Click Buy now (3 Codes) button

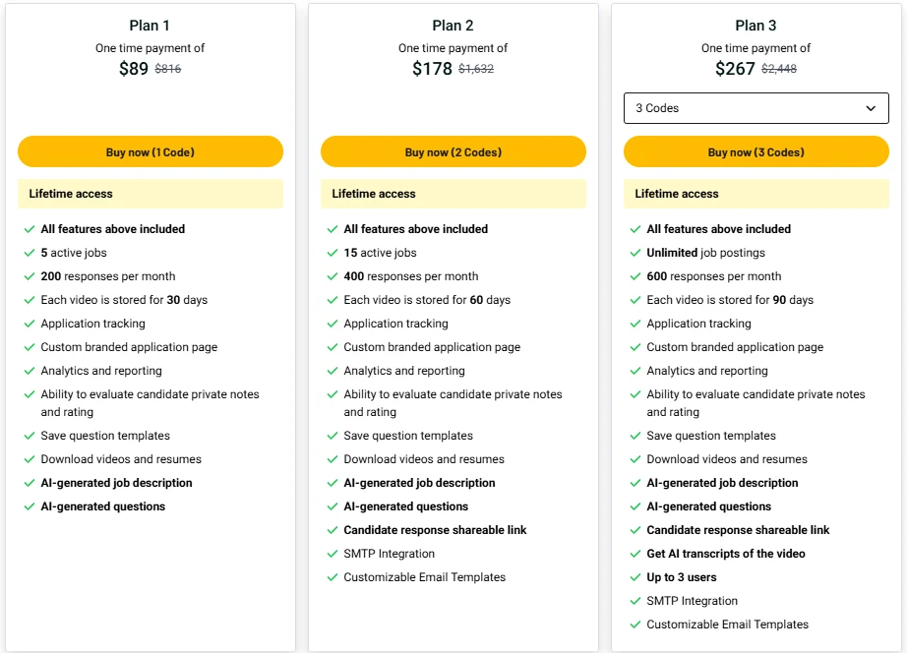coord(756,152)
